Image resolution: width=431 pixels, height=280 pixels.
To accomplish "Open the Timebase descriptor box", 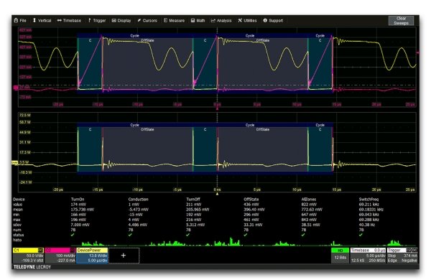I will [x=368, y=256].
